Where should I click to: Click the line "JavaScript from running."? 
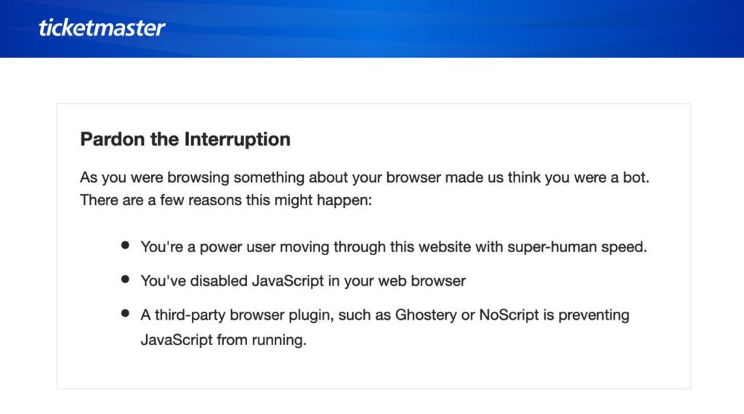(224, 339)
